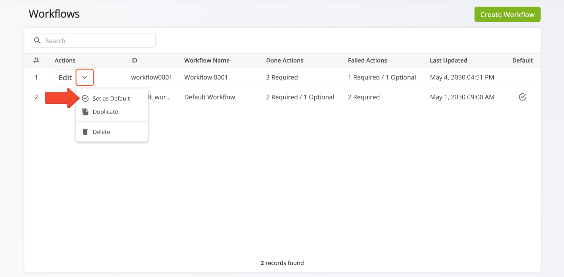
Task: Choose Set as Default from the menu
Action: pyautogui.click(x=111, y=98)
